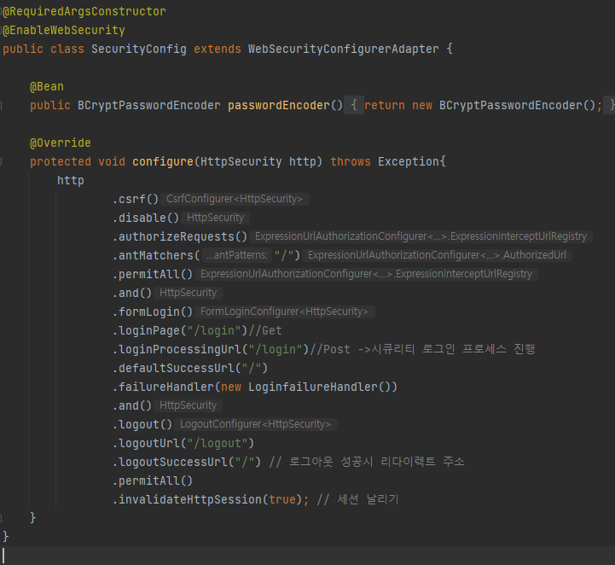Click the @Bean annotation
The image size is (615, 565).
[x=47, y=87]
